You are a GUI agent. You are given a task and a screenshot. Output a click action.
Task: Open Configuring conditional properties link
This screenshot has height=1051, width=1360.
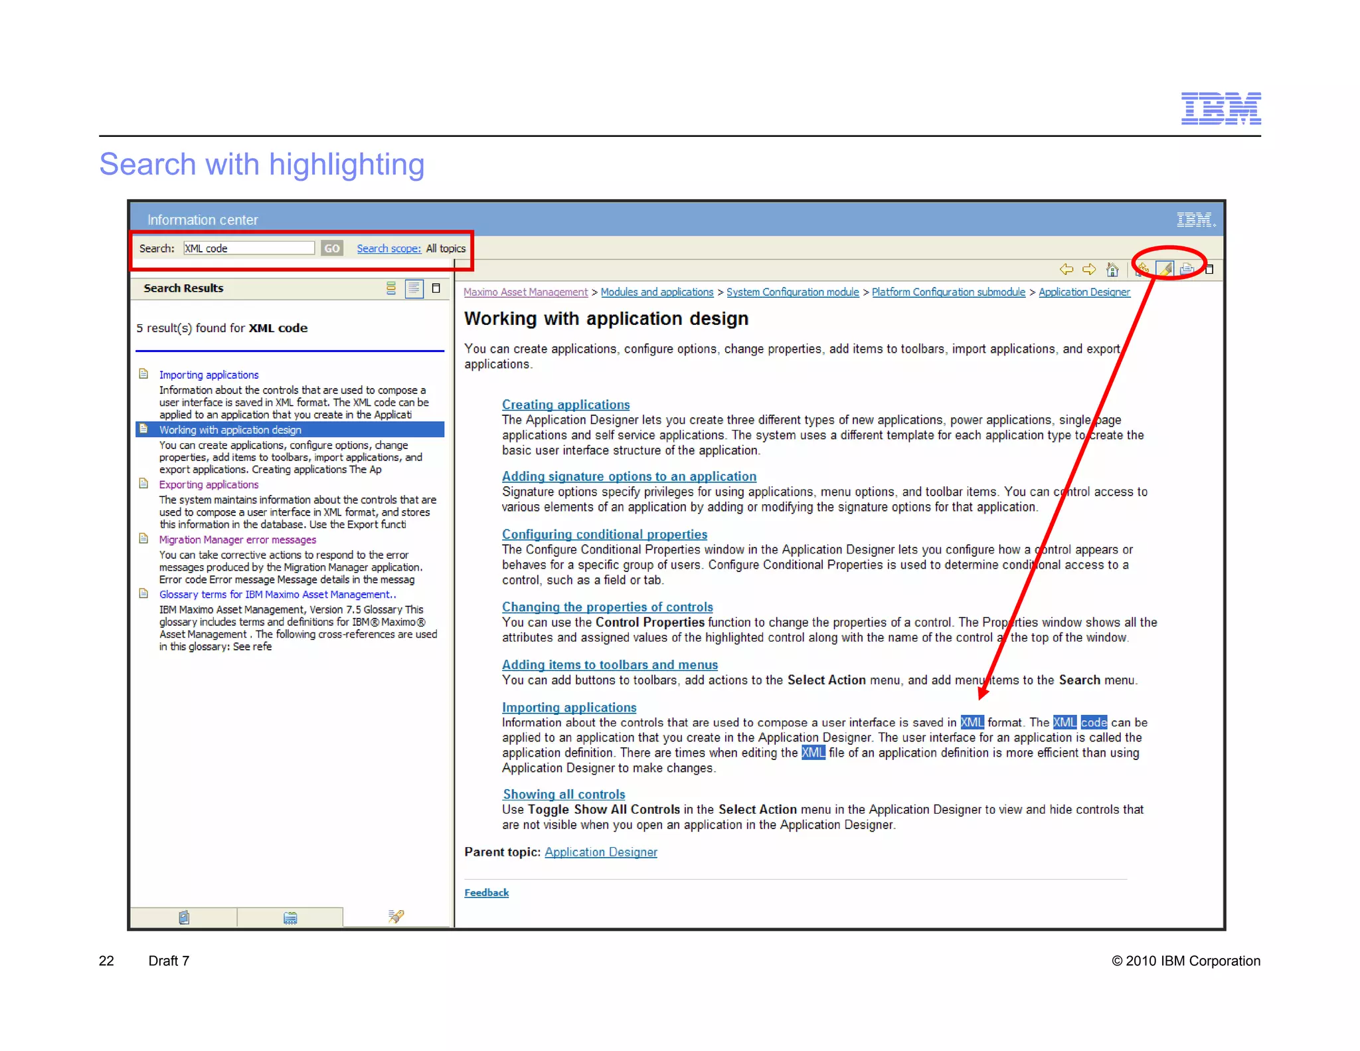pos(604,534)
